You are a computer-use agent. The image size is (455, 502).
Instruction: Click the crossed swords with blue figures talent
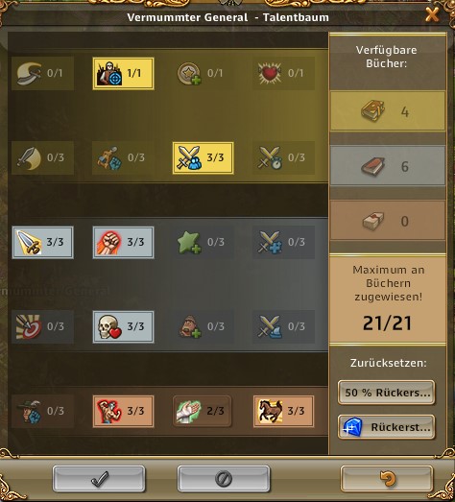coord(203,157)
